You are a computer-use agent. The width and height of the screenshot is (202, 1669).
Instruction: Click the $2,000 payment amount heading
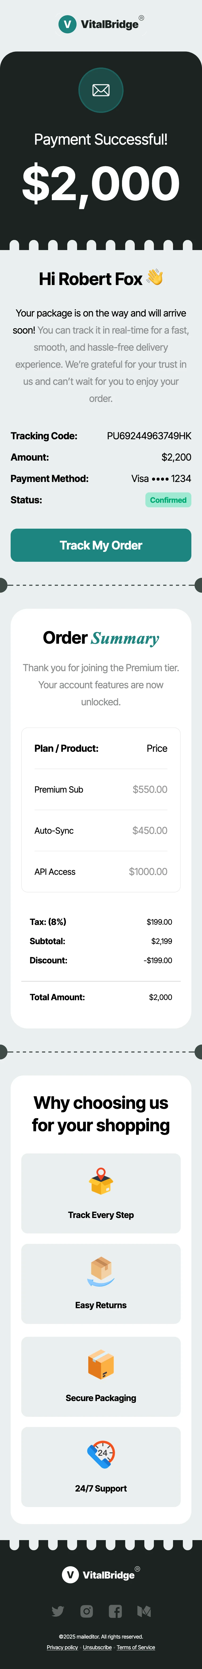click(101, 183)
